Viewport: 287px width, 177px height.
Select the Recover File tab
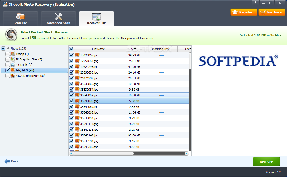[97, 19]
